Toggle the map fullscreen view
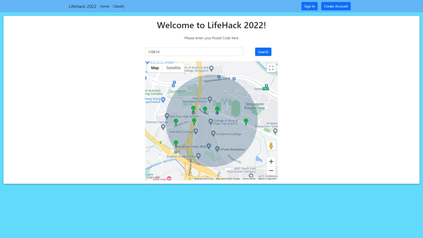This screenshot has height=238, width=423. (271, 68)
